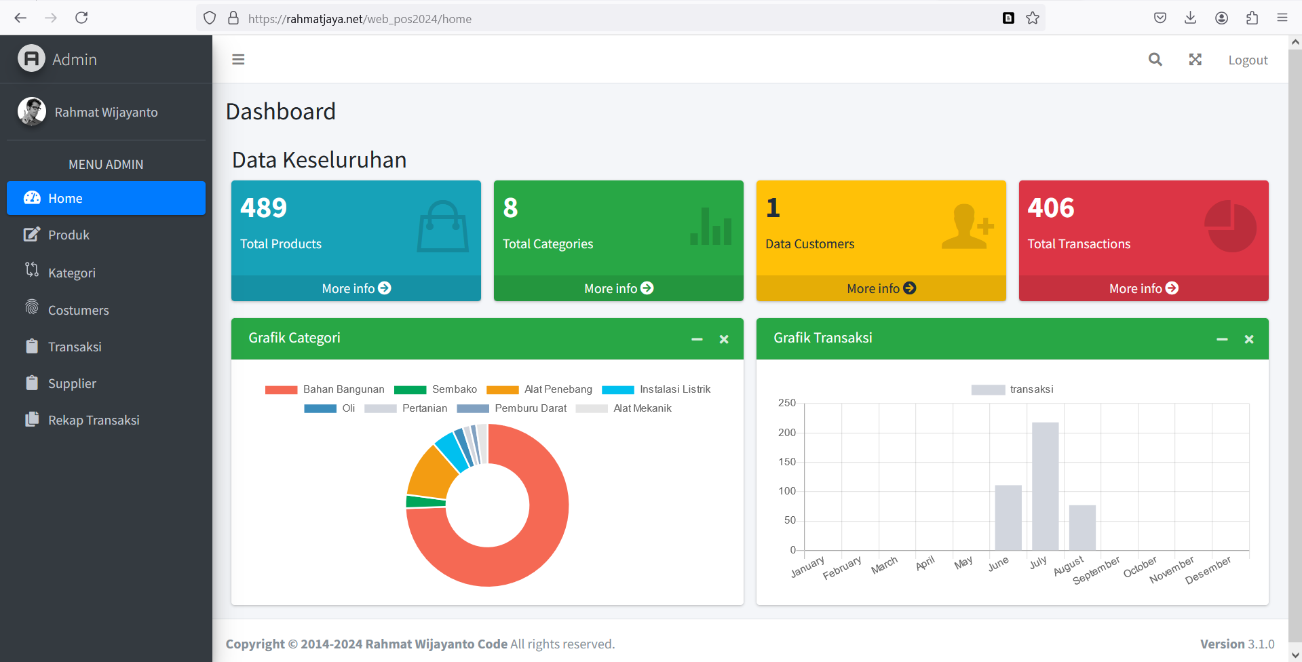Viewport: 1302px width, 662px height.
Task: Collapse the Grafik Transaksi panel
Action: click(x=1222, y=339)
